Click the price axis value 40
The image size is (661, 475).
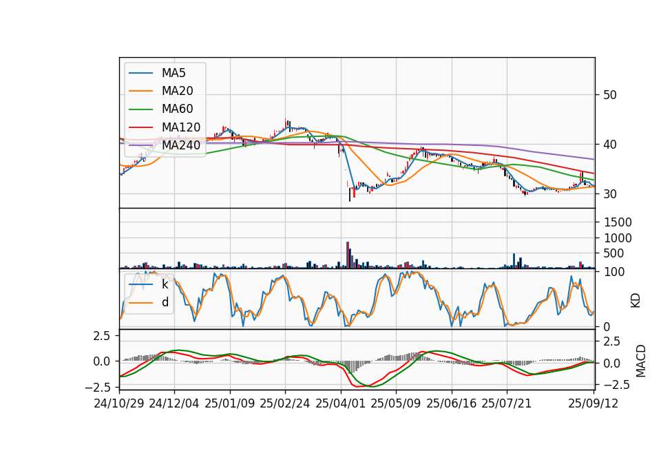point(609,145)
